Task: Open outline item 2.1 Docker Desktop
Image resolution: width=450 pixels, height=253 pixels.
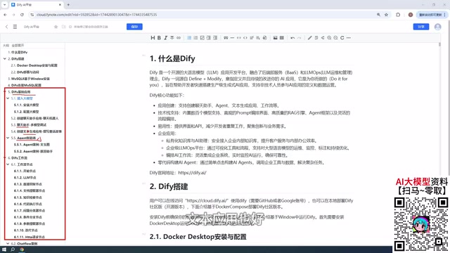Action: point(34,65)
